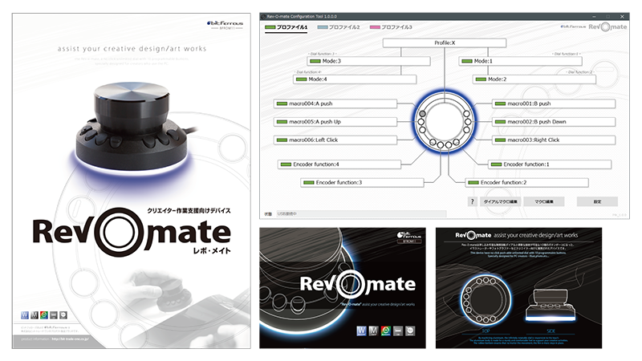Select dial circle wired to macro002:B push Dawn
Image resolution: width=642 pixels, height=361 pixels.
pyautogui.click(x=468, y=122)
